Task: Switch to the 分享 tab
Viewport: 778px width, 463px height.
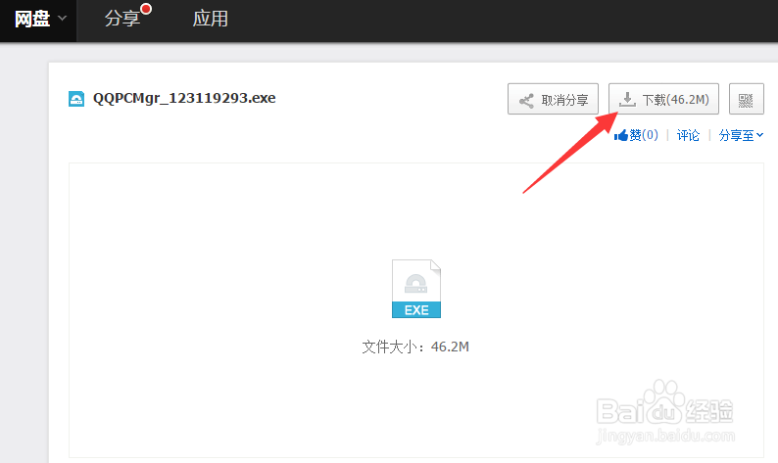Action: [x=122, y=19]
